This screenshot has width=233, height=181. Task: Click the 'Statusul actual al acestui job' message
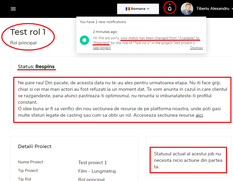(188, 160)
